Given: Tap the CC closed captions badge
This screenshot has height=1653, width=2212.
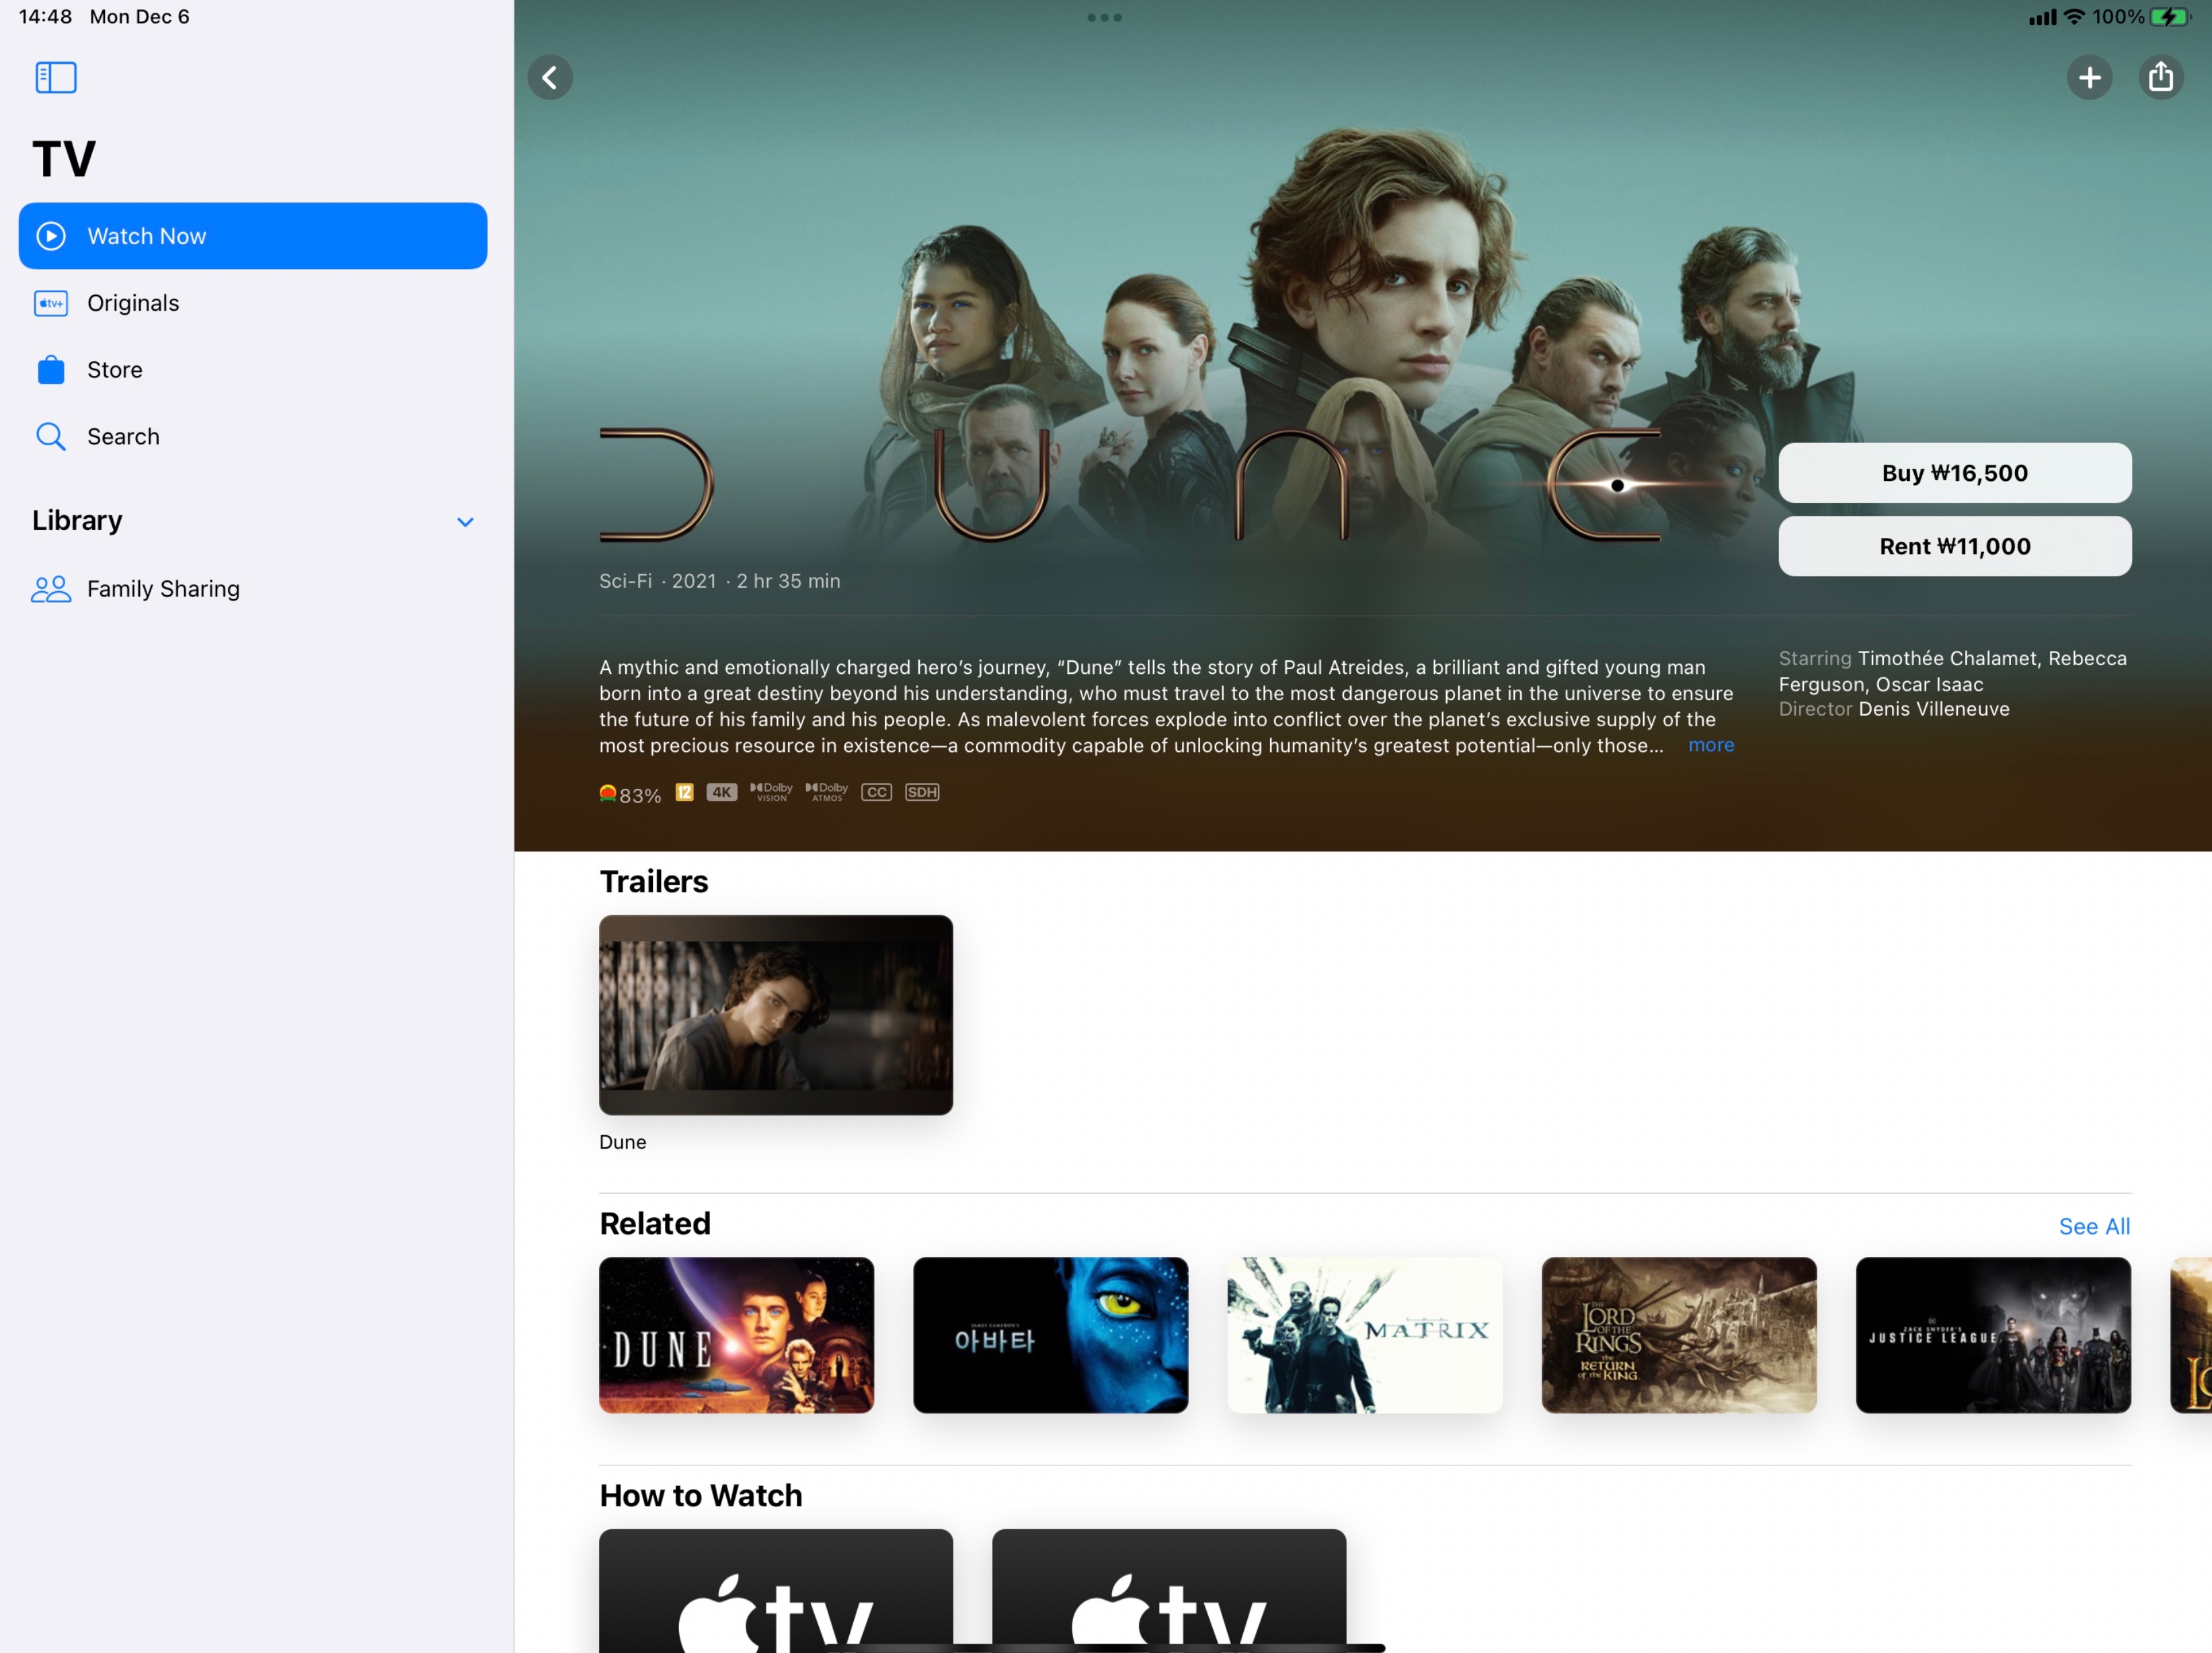Looking at the screenshot, I should (x=876, y=792).
